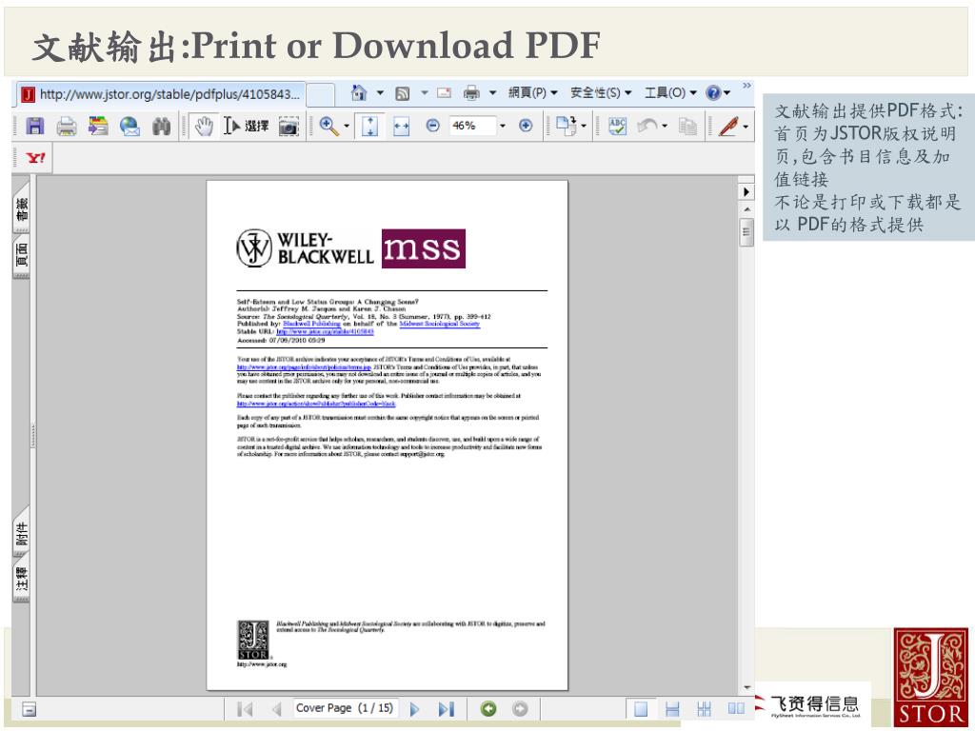Open the Undo dropdown arrow

tap(665, 127)
